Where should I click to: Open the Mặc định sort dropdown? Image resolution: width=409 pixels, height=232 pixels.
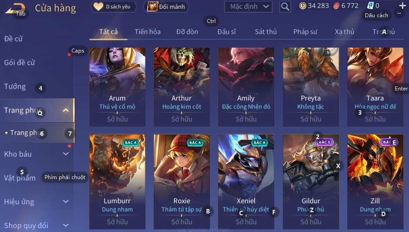(248, 7)
